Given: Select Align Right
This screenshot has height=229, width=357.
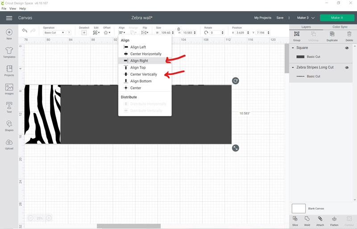Looking at the screenshot, I should point(145,61).
